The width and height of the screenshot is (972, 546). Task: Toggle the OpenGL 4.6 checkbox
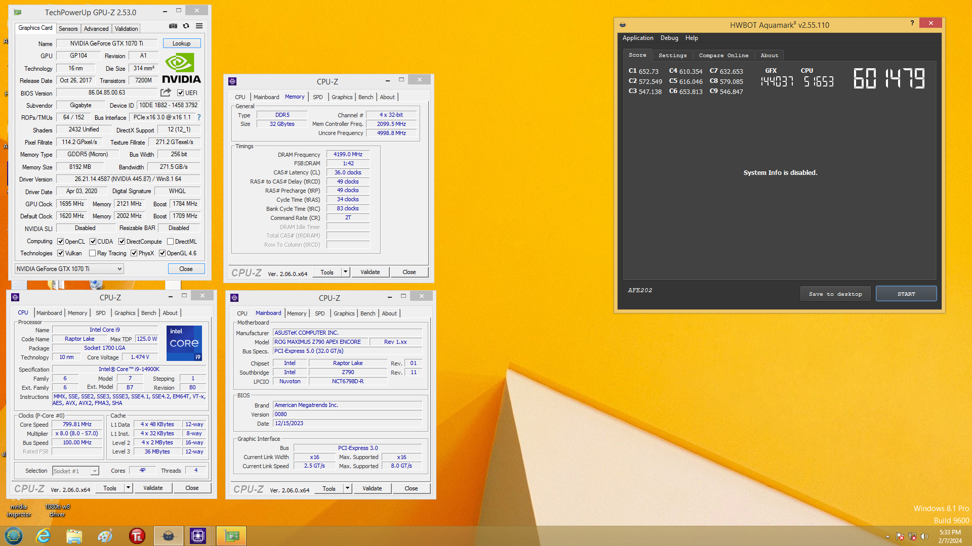(x=162, y=253)
